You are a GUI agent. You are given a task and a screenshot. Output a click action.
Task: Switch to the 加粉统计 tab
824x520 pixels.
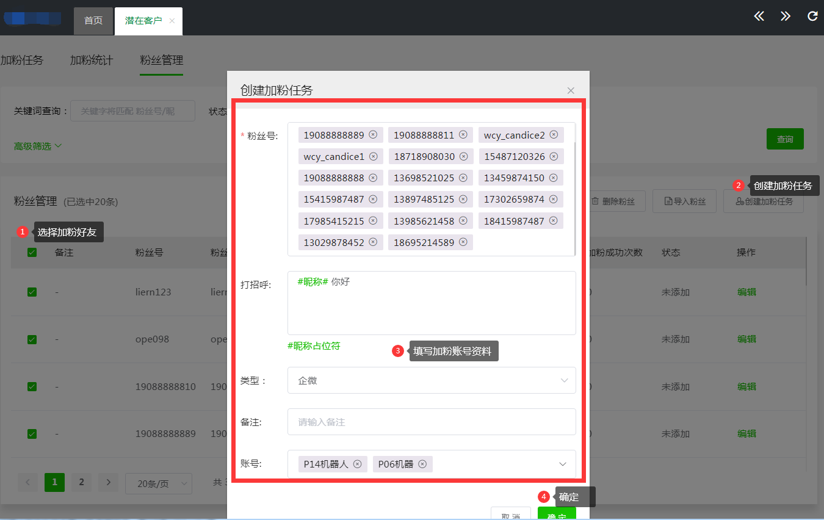(92, 60)
